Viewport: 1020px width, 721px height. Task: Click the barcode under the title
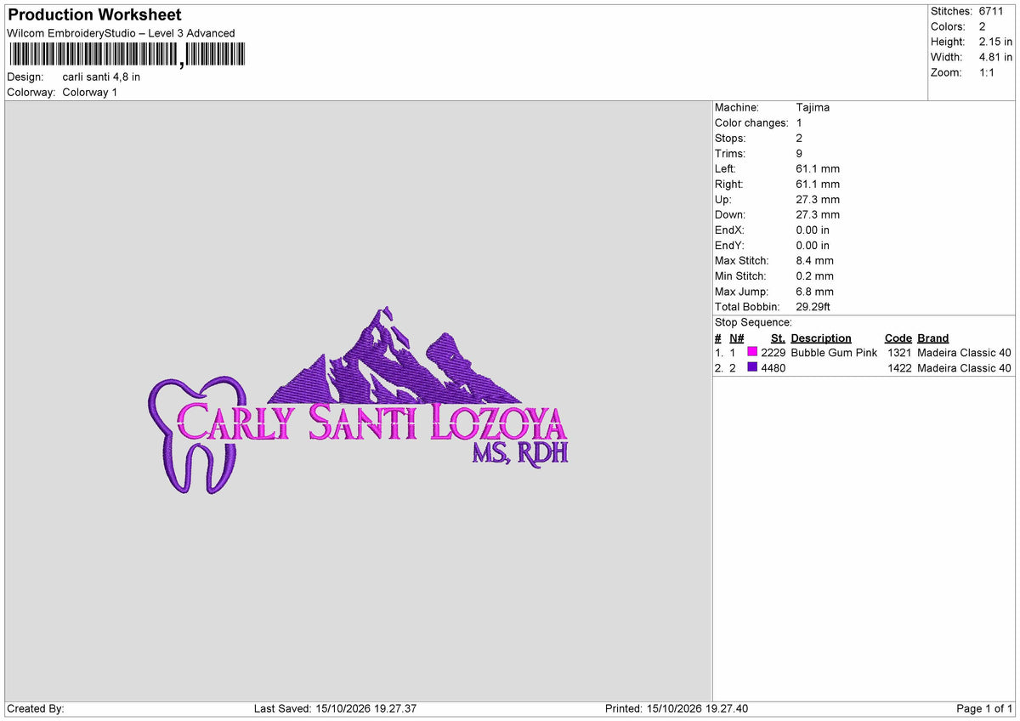click(x=127, y=56)
